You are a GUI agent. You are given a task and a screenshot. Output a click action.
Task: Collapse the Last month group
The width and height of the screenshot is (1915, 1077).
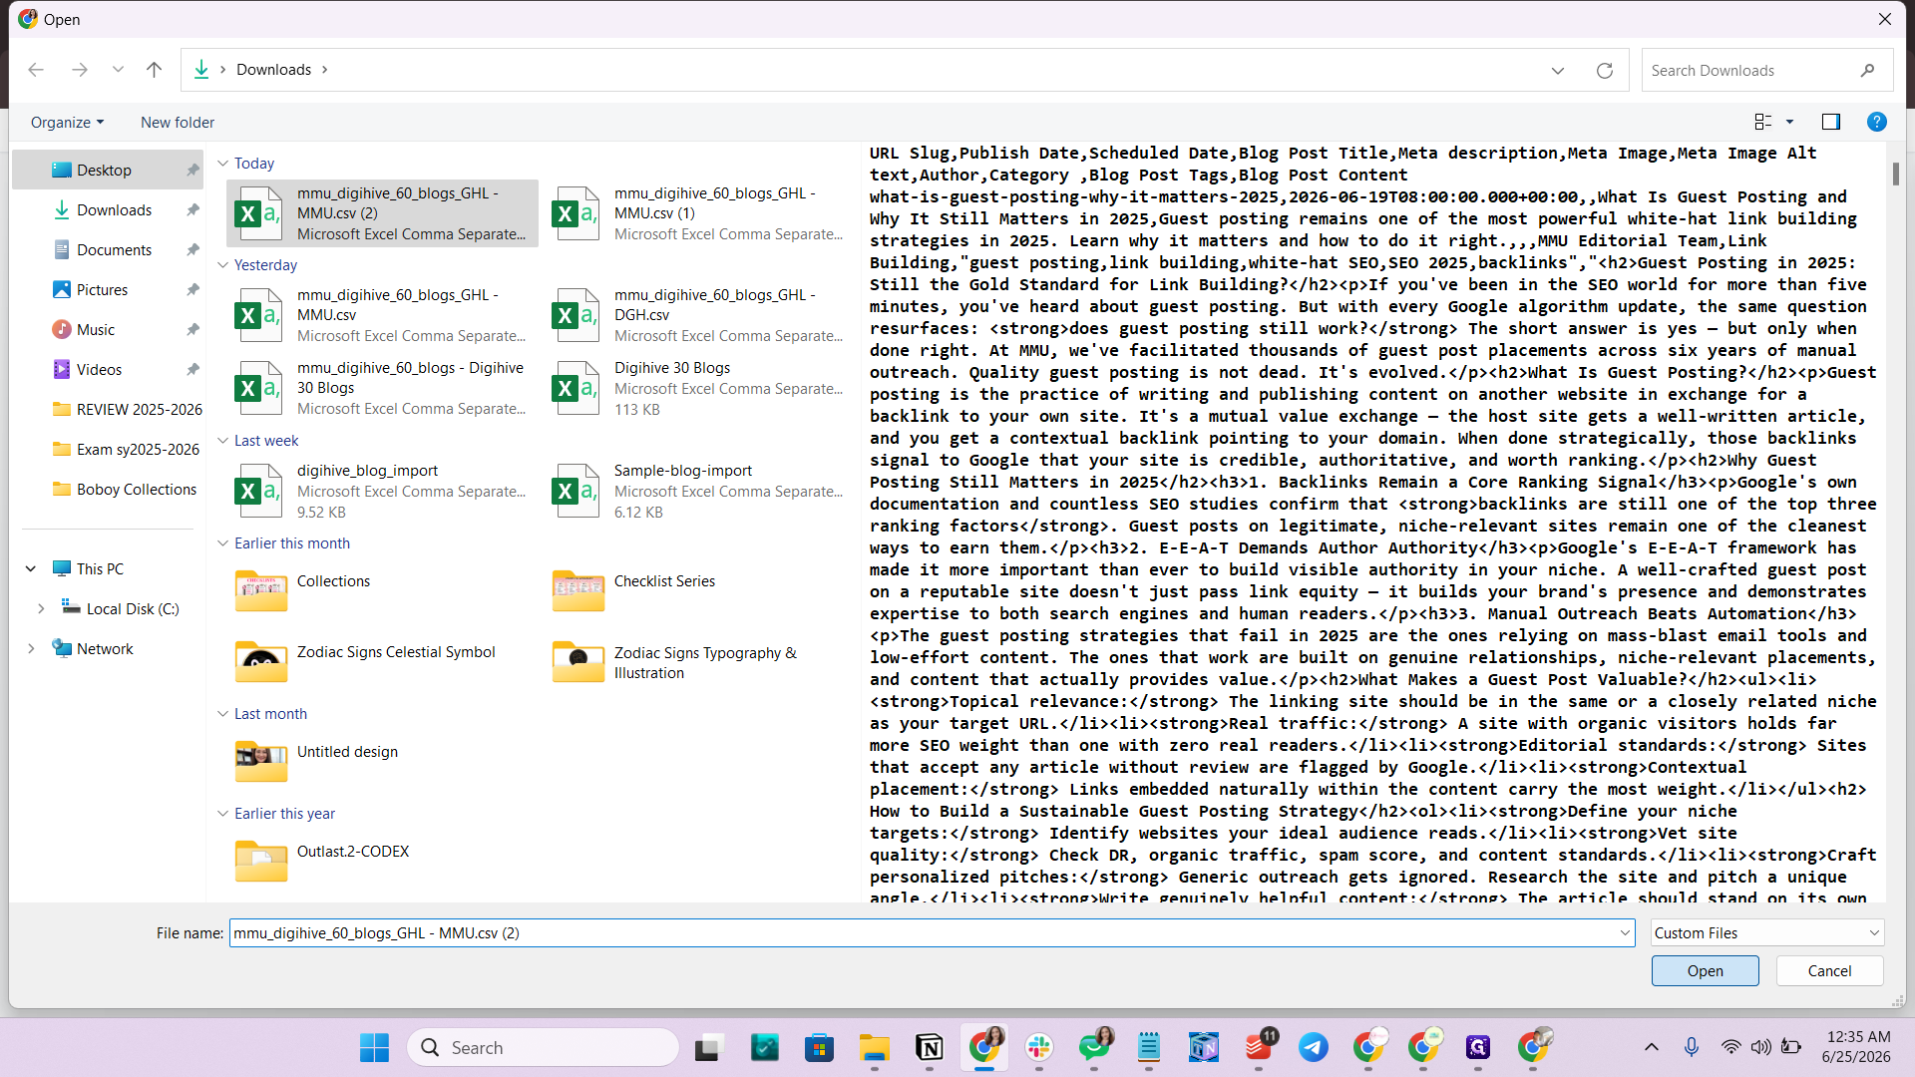coord(223,714)
